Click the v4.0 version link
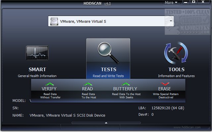Viewport: 212px width, 132px height. (107, 4)
